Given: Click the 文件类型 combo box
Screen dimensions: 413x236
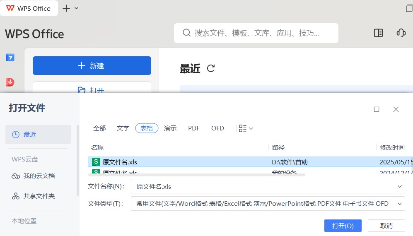Looking at the screenshot, I should 268,204.
